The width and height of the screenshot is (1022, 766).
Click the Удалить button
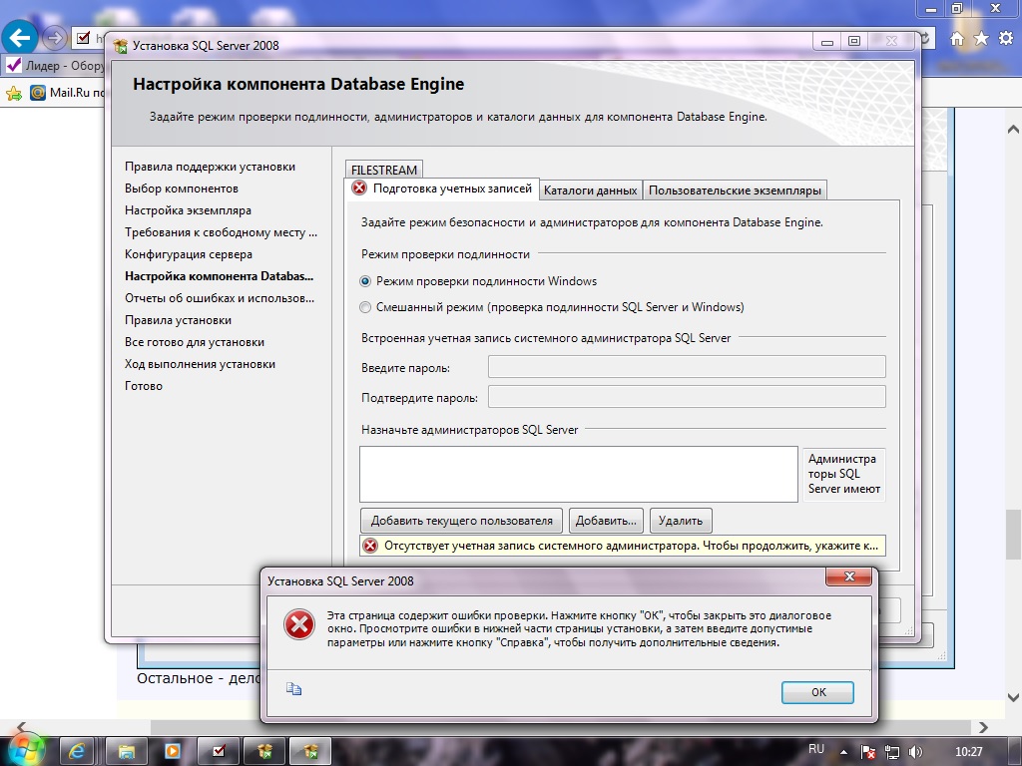681,521
